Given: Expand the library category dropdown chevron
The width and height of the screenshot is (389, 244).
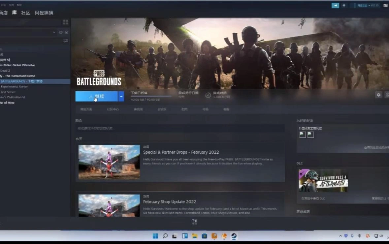Looking at the screenshot, I should pyautogui.click(x=54, y=32).
